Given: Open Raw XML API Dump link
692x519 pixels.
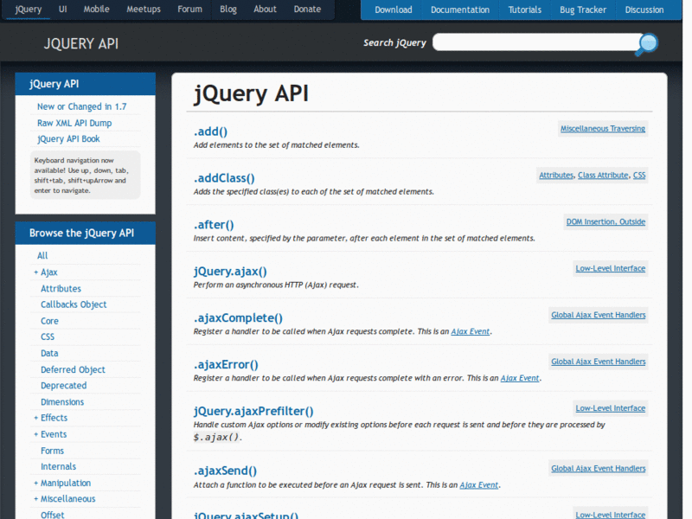Looking at the screenshot, I should tap(74, 123).
